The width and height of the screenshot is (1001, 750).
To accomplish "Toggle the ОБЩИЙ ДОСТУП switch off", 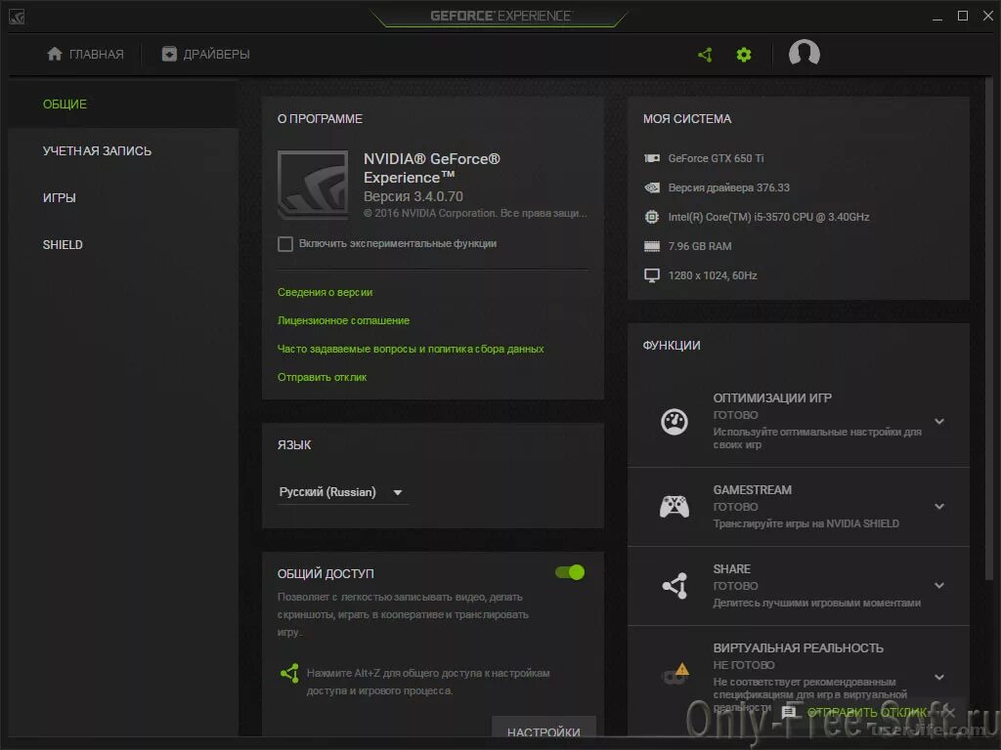I will click(570, 572).
